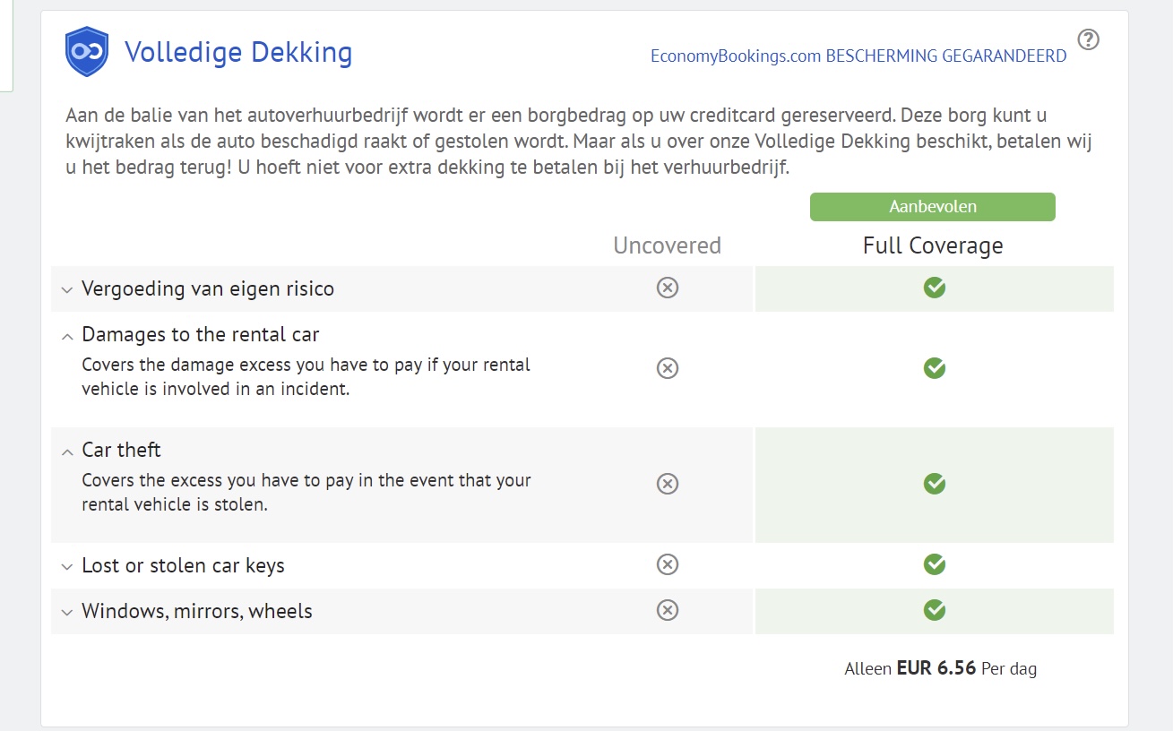Expand the Lost or stolen car keys row
Screen dimensions: 1173x731
(x=66, y=567)
